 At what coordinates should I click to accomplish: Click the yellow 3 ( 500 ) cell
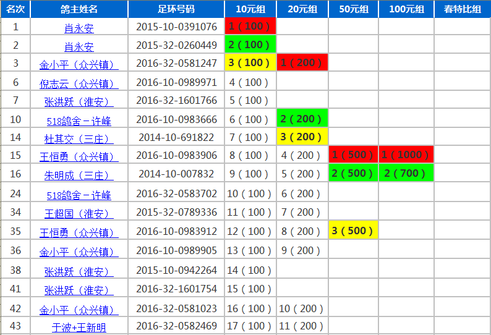[x=353, y=231]
